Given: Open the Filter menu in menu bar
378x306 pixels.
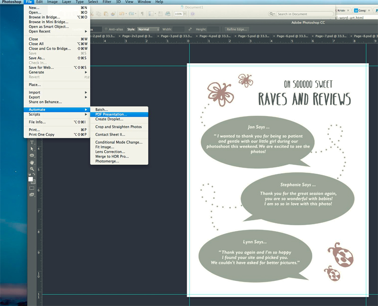Looking at the screenshot, I should (x=106, y=2).
